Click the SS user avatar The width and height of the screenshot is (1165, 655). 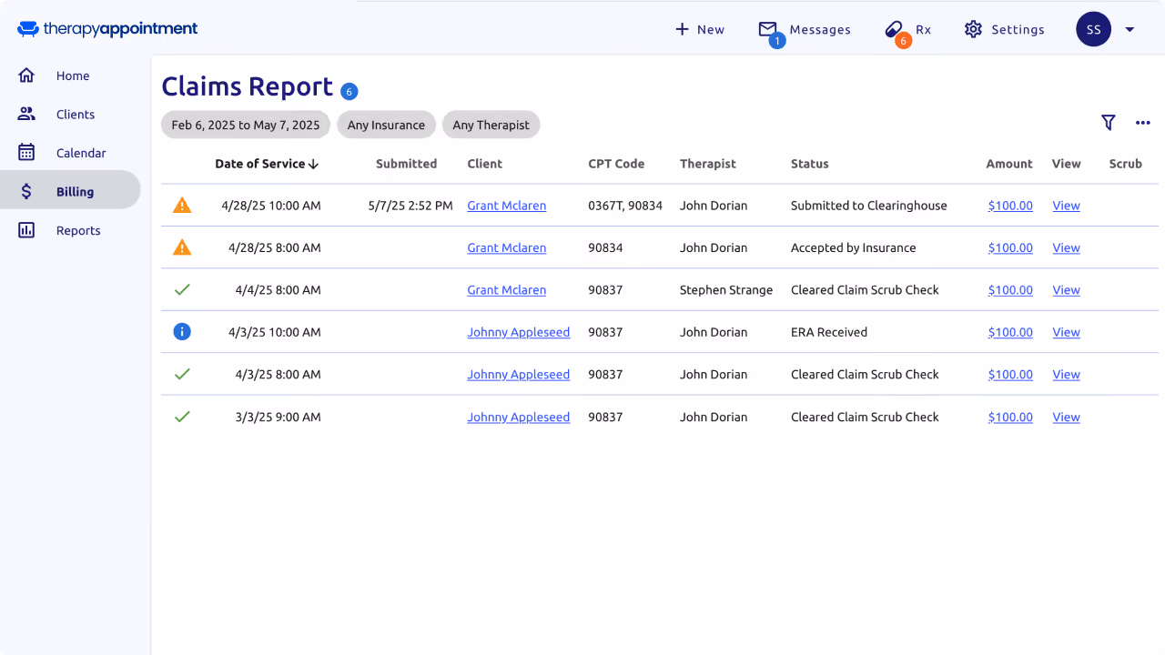pos(1093,29)
